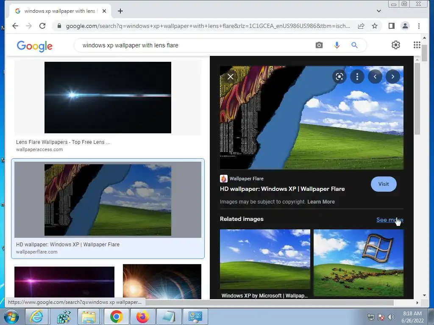Visit the Wallpaper Flare page
Image resolution: width=434 pixels, height=325 pixels.
pyautogui.click(x=383, y=184)
